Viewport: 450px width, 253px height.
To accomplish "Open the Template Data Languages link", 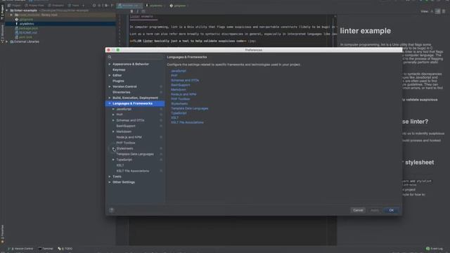I will point(189,108).
